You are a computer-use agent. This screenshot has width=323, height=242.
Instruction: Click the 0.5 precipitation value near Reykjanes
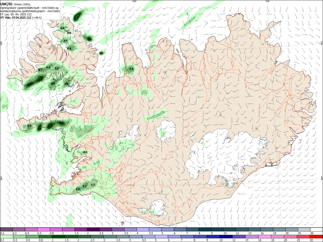pos(93,185)
